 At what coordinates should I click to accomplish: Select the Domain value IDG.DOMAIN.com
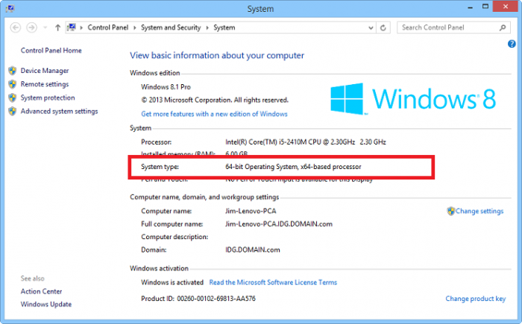[x=252, y=250]
